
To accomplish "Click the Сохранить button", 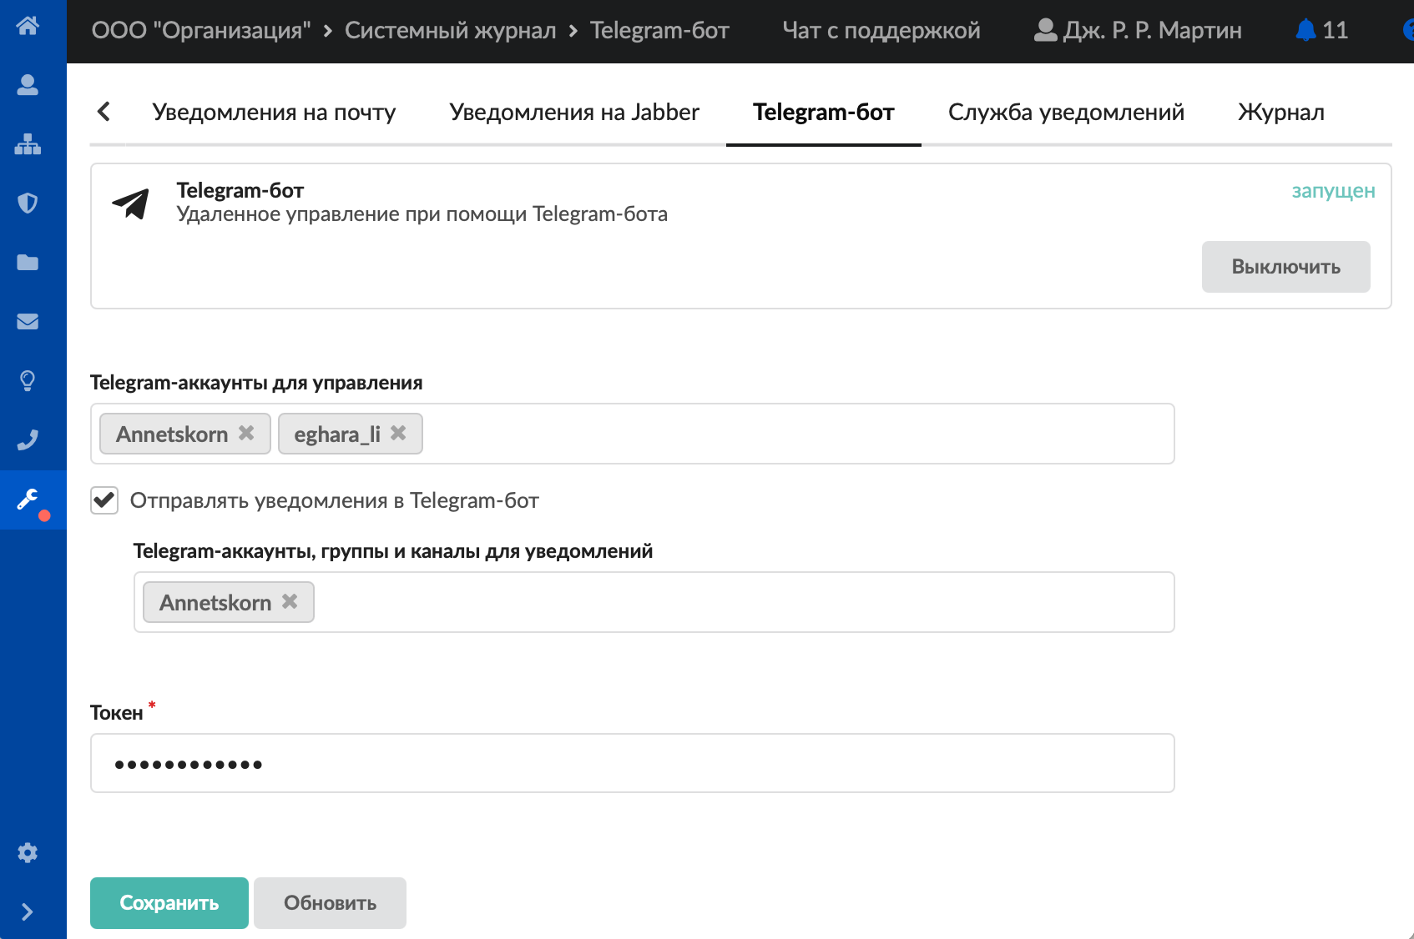I will point(169,903).
